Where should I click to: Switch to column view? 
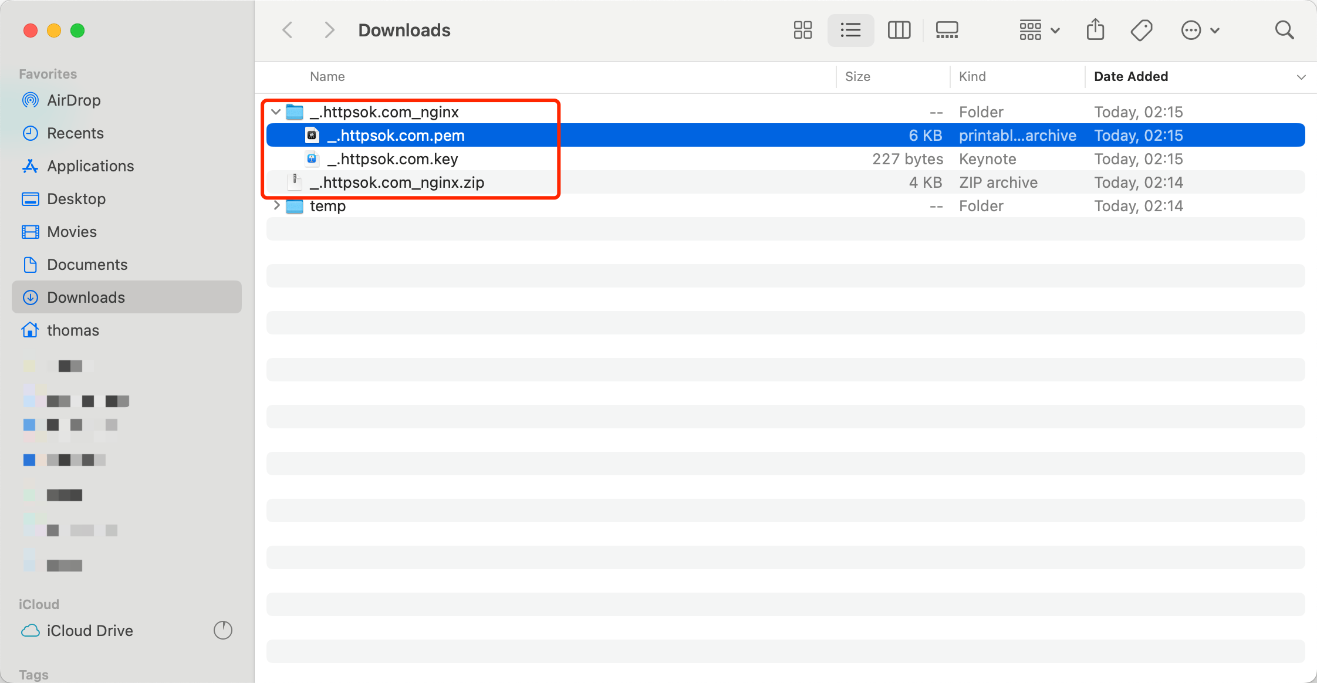[x=899, y=30]
